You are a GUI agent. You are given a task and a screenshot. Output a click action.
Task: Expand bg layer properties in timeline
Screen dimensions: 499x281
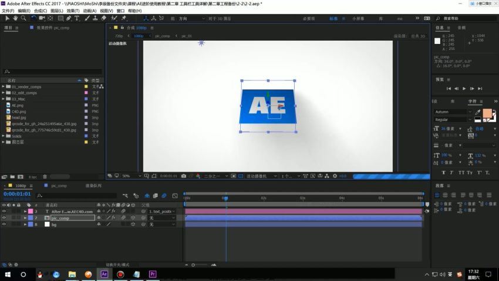(x=25, y=225)
